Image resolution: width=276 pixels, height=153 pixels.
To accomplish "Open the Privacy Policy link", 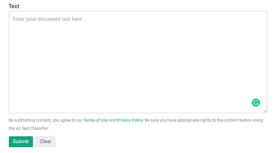I will click(x=130, y=120).
